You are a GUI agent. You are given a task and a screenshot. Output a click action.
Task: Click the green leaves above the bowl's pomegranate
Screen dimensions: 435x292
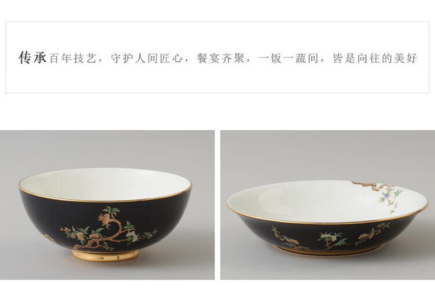[x=111, y=210]
